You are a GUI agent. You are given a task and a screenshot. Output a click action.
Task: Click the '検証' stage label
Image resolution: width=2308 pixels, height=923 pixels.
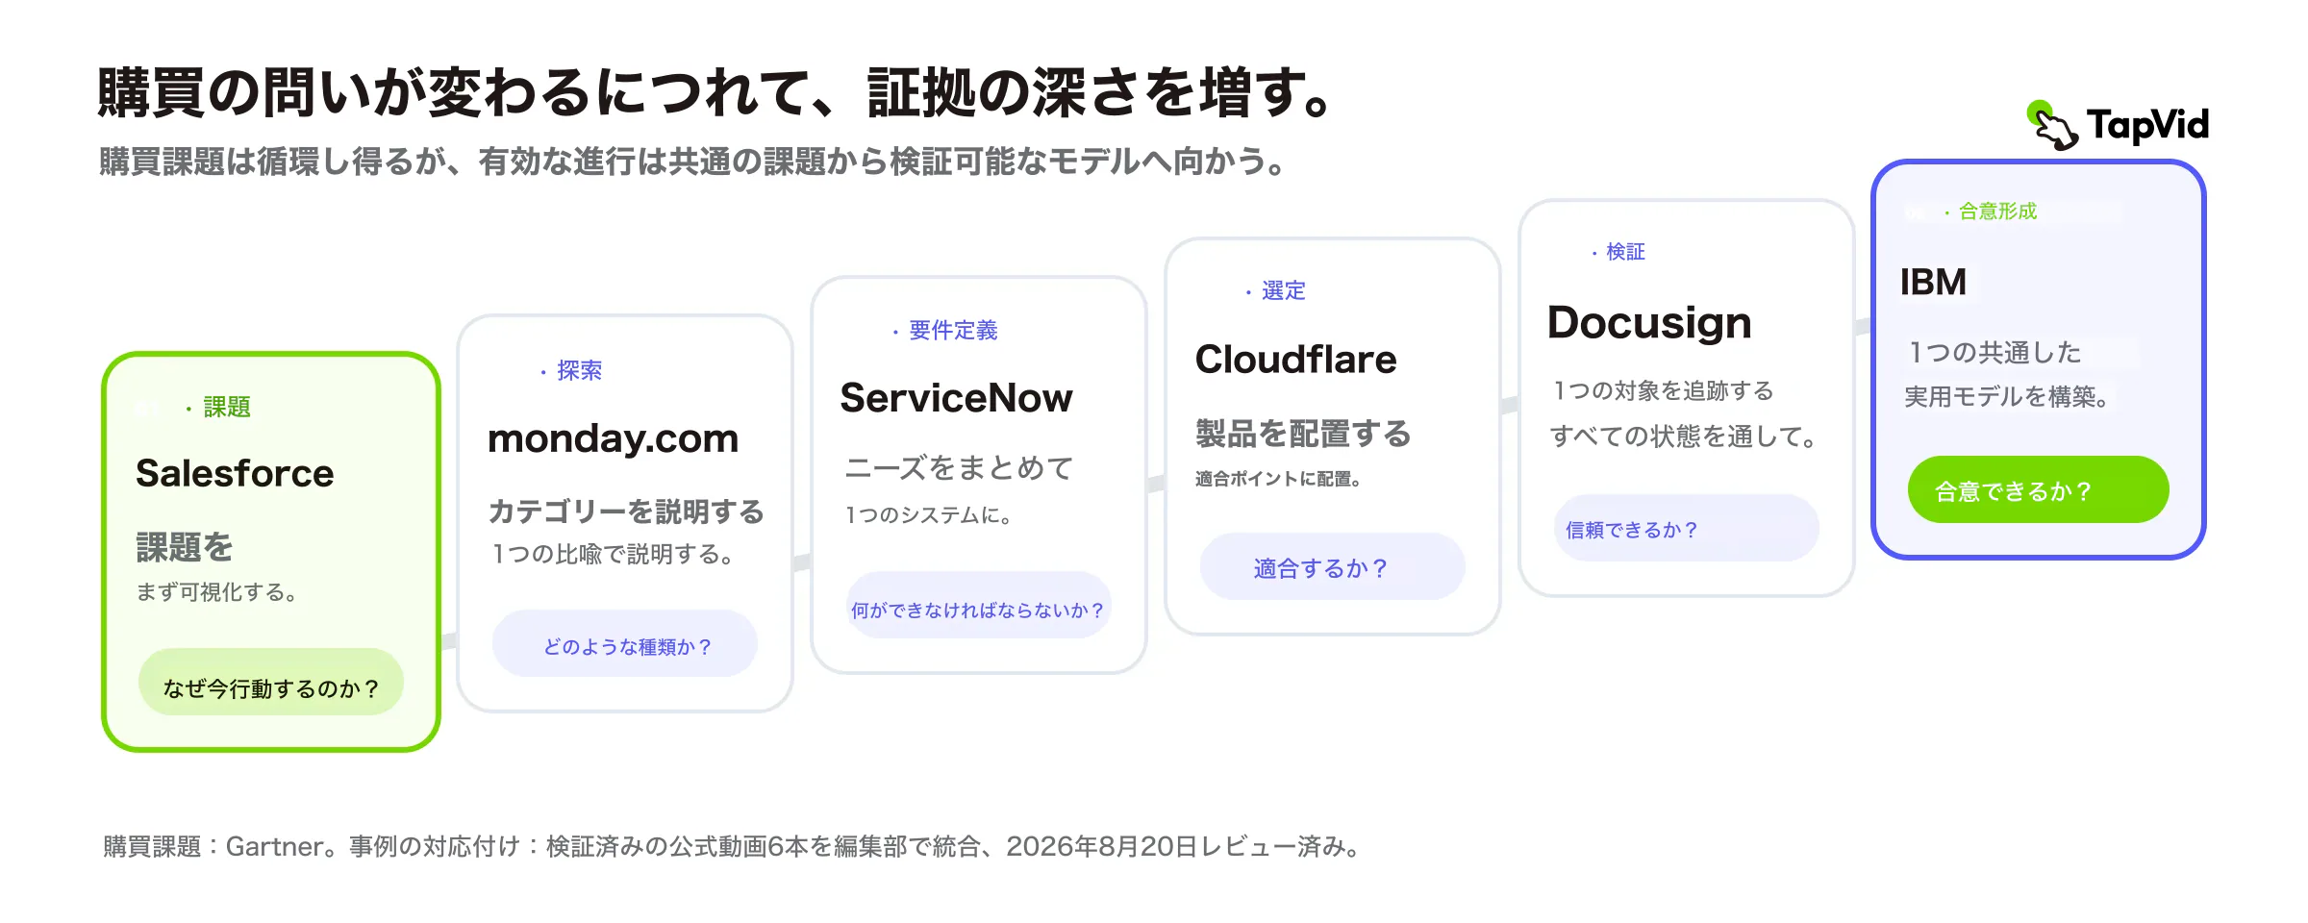point(1626,252)
